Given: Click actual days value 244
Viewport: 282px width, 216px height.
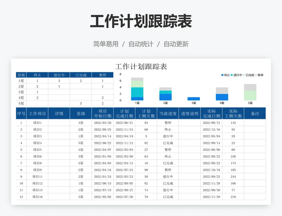Looking at the screenshot, I should coord(233,177).
